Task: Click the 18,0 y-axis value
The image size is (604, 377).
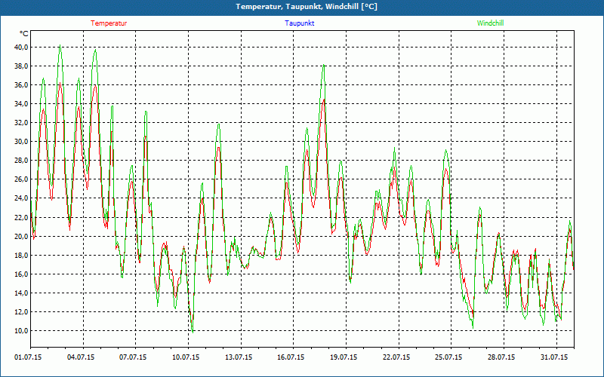Action: pyautogui.click(x=21, y=255)
